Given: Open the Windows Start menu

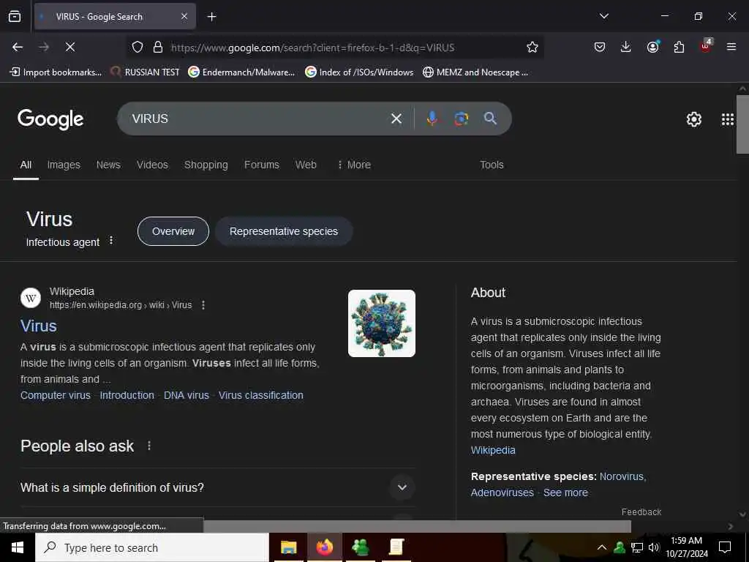Looking at the screenshot, I should tap(18, 547).
